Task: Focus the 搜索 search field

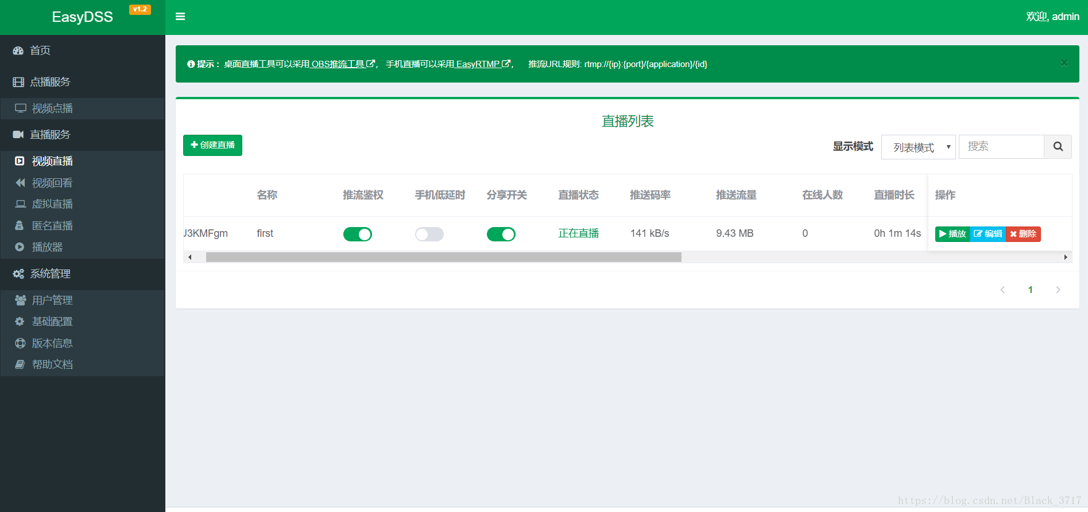Action: pyautogui.click(x=1001, y=147)
